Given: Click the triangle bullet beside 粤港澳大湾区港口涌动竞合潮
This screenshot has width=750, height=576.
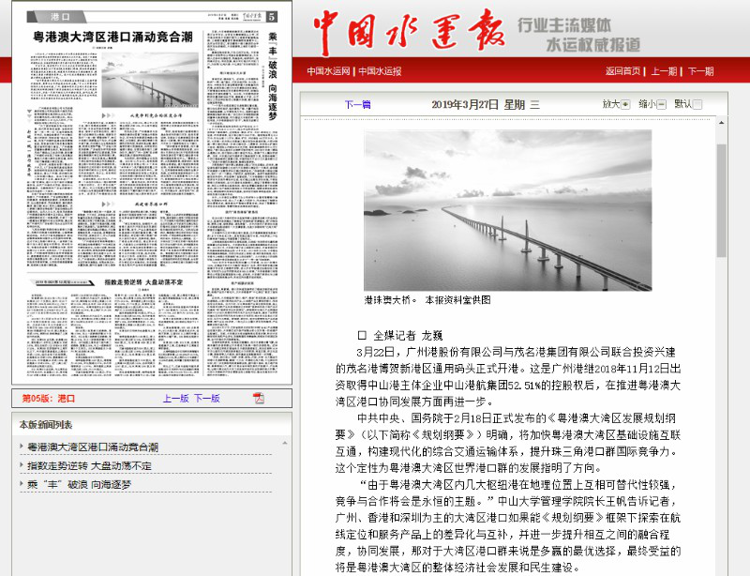Looking at the screenshot, I should [x=22, y=447].
